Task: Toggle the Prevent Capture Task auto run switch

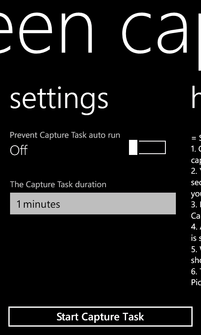Action: point(147,147)
